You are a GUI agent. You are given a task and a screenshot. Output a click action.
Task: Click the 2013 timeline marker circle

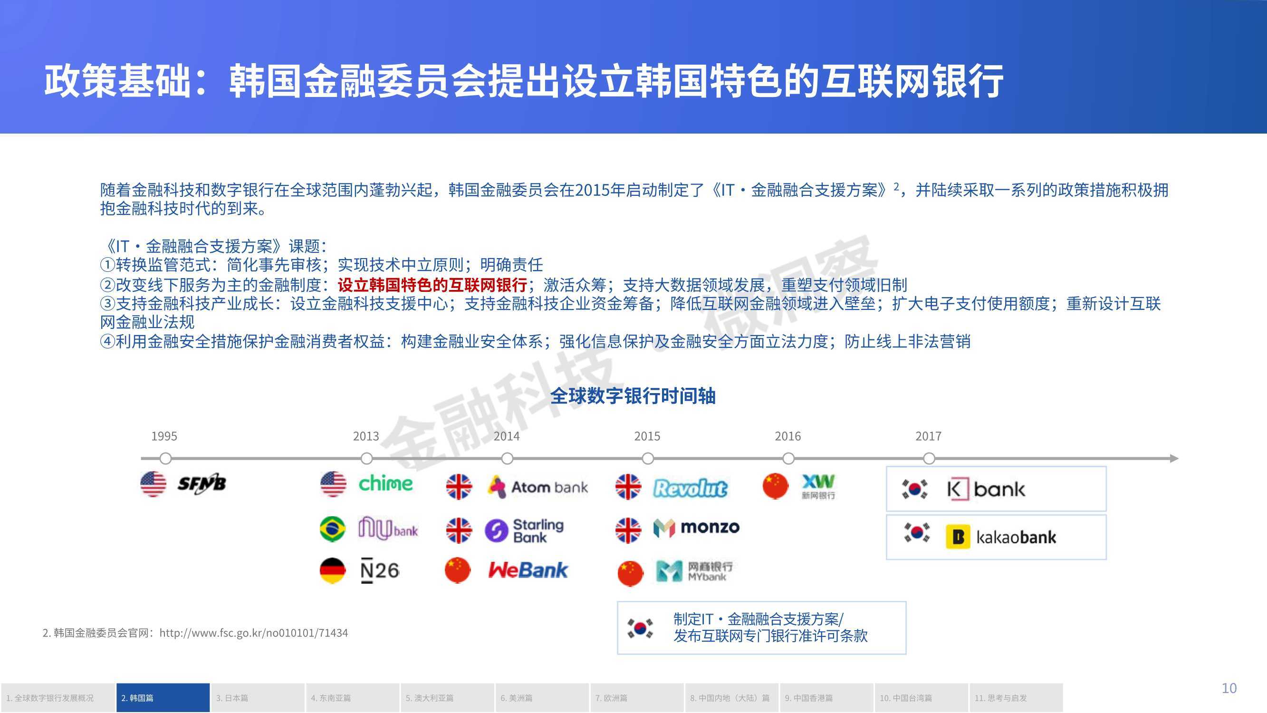(x=366, y=459)
